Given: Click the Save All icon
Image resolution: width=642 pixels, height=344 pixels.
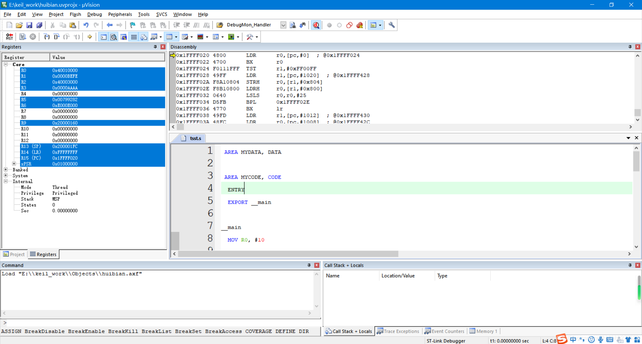Looking at the screenshot, I should (39, 25).
